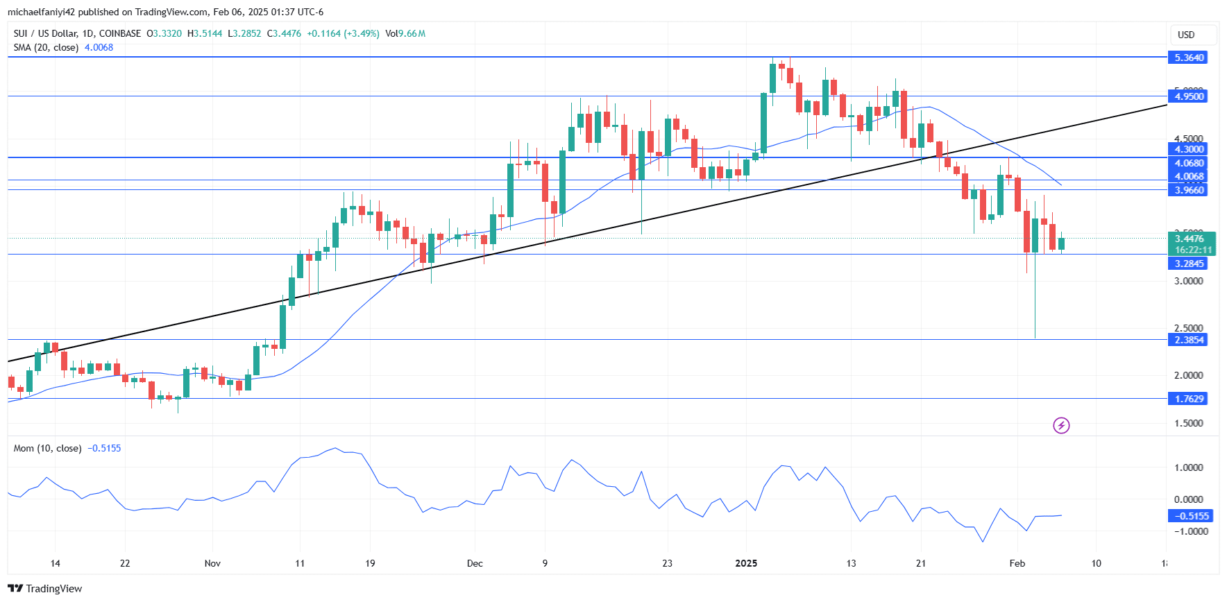Click the current price label 3.4476
The width and height of the screenshot is (1227, 602).
coord(1192,239)
